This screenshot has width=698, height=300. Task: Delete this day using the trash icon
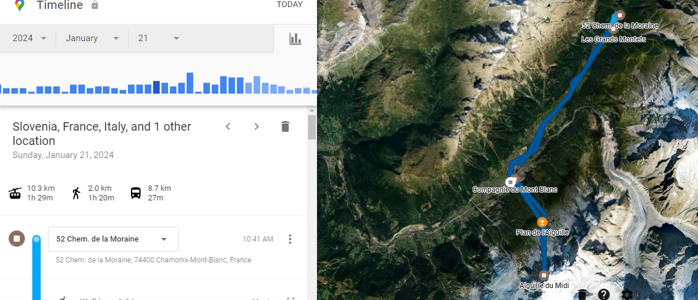(x=285, y=126)
